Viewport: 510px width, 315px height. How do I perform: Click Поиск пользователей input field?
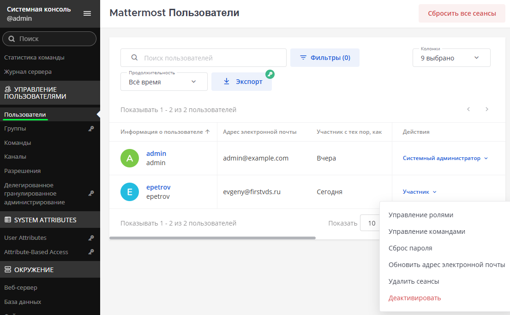(x=203, y=58)
